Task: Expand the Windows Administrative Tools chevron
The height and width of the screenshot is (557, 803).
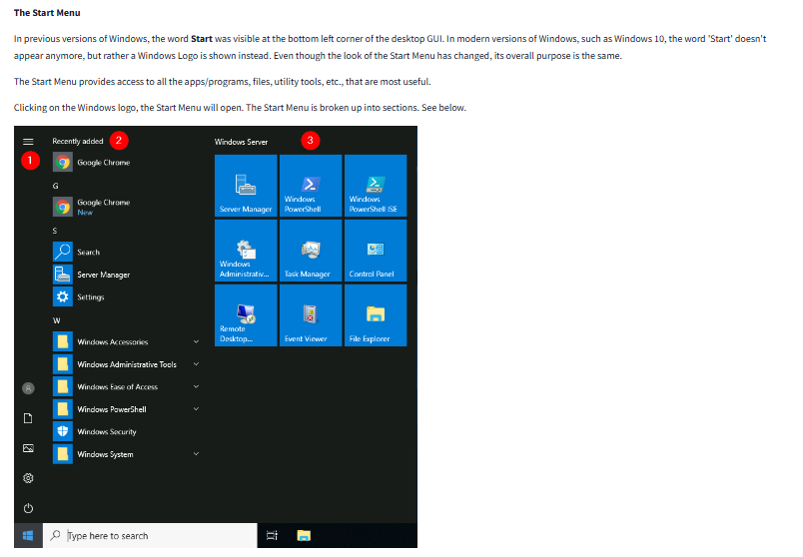Action: (x=196, y=364)
